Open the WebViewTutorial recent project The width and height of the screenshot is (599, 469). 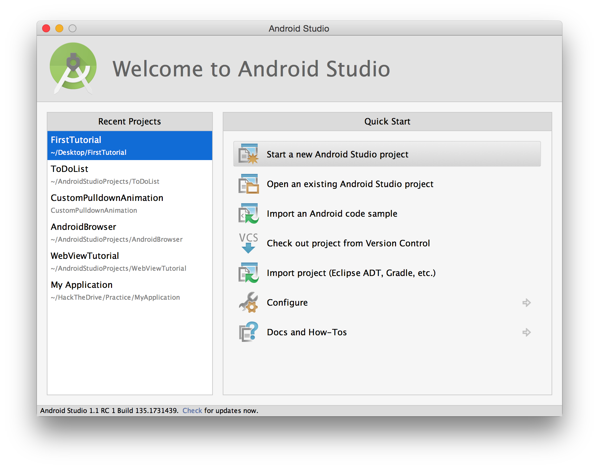coord(130,262)
